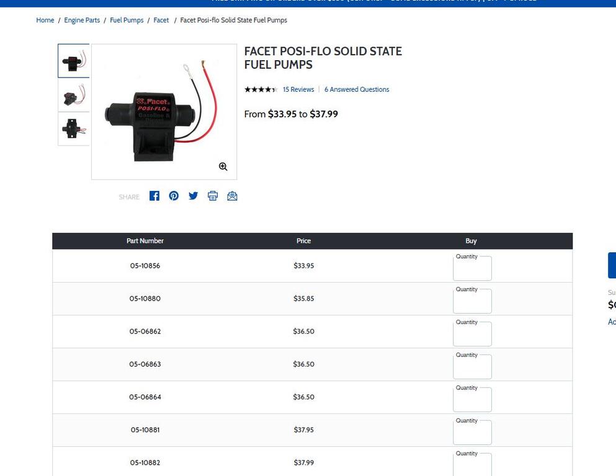Share product on Twitter

194,196
